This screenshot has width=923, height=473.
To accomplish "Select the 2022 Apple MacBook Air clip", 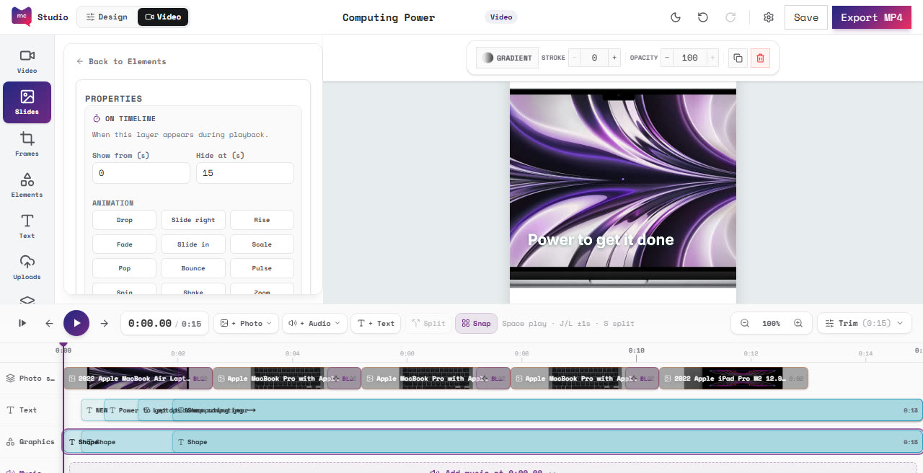I will tap(137, 379).
